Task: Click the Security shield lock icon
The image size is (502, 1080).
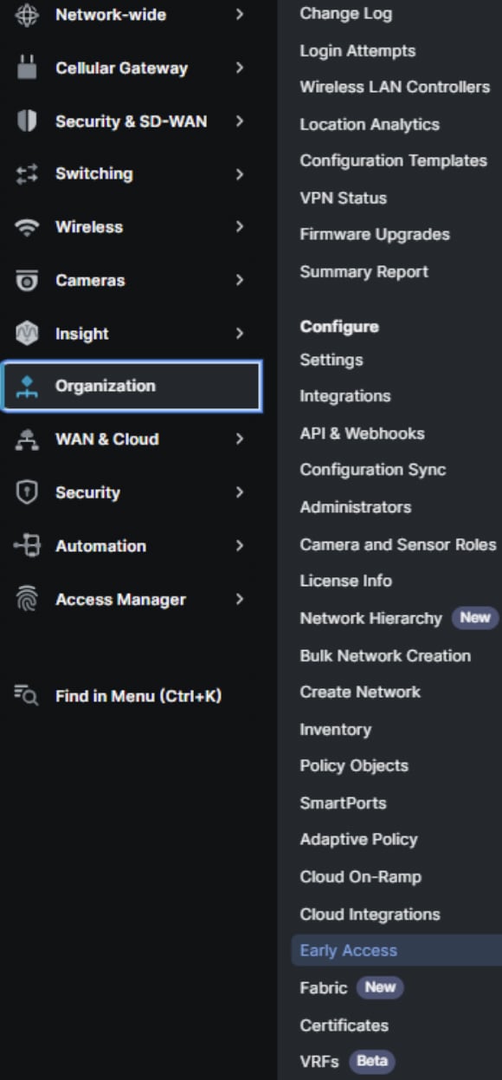Action: tap(28, 492)
